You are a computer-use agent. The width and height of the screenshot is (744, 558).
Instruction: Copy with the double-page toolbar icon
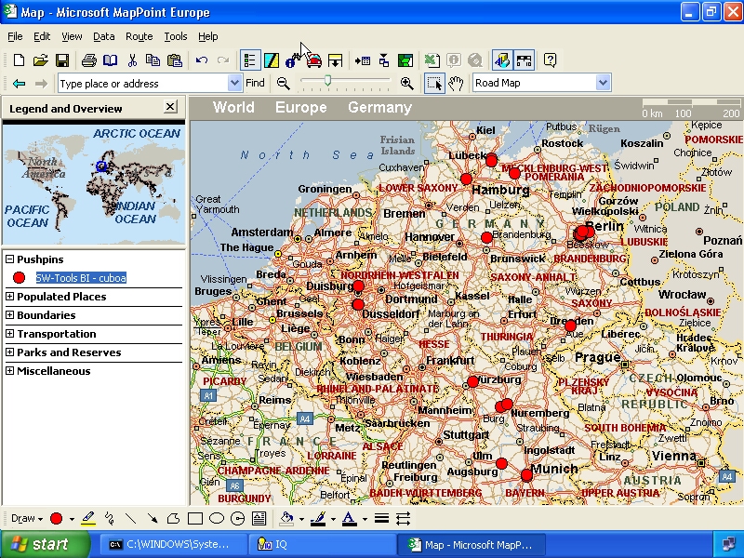pos(153,60)
